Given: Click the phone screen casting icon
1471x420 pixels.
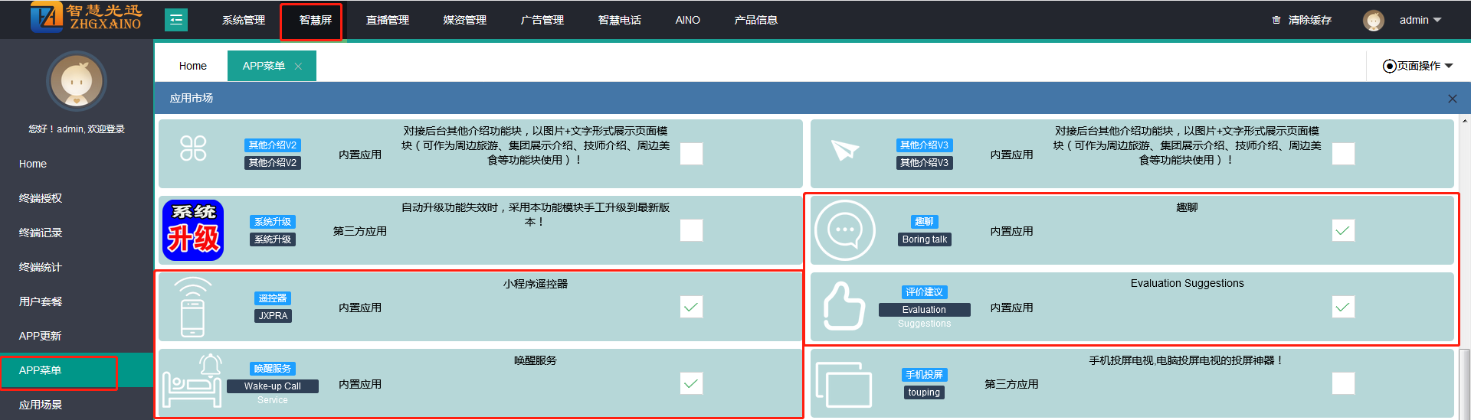Looking at the screenshot, I should coord(844,384).
